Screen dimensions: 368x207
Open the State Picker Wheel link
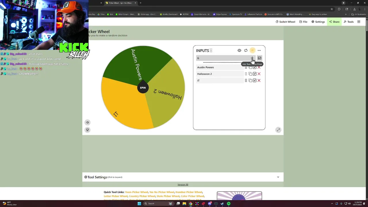168,196
